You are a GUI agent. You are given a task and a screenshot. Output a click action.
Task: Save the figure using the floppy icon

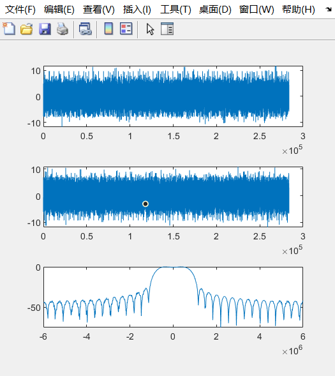pos(45,29)
